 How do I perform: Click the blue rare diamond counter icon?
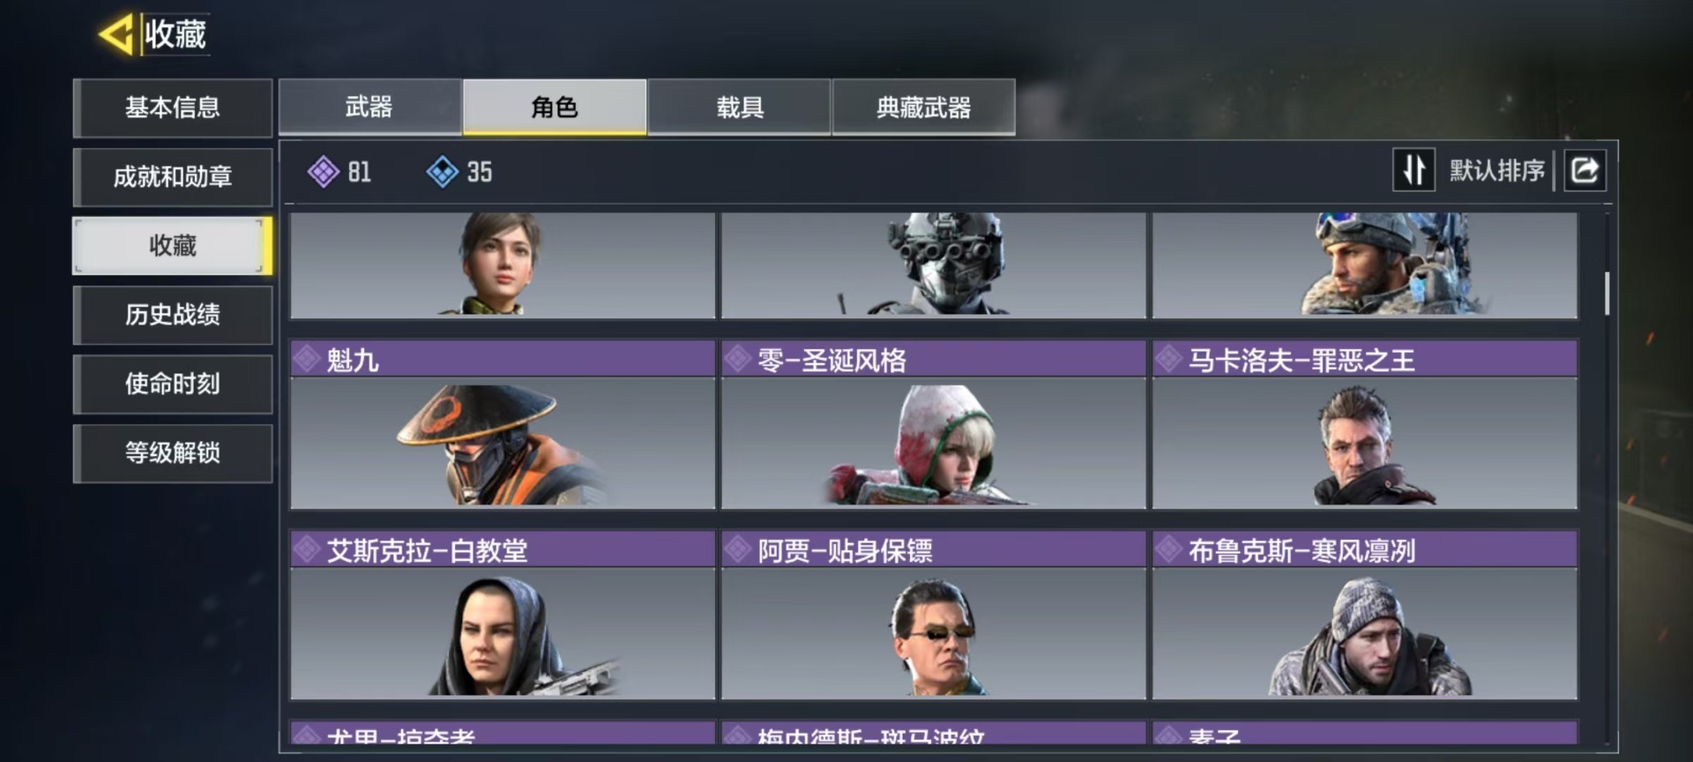(x=442, y=171)
